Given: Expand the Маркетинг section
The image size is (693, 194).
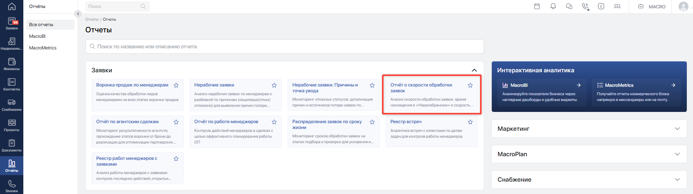Looking at the screenshot, I should 589,129.
